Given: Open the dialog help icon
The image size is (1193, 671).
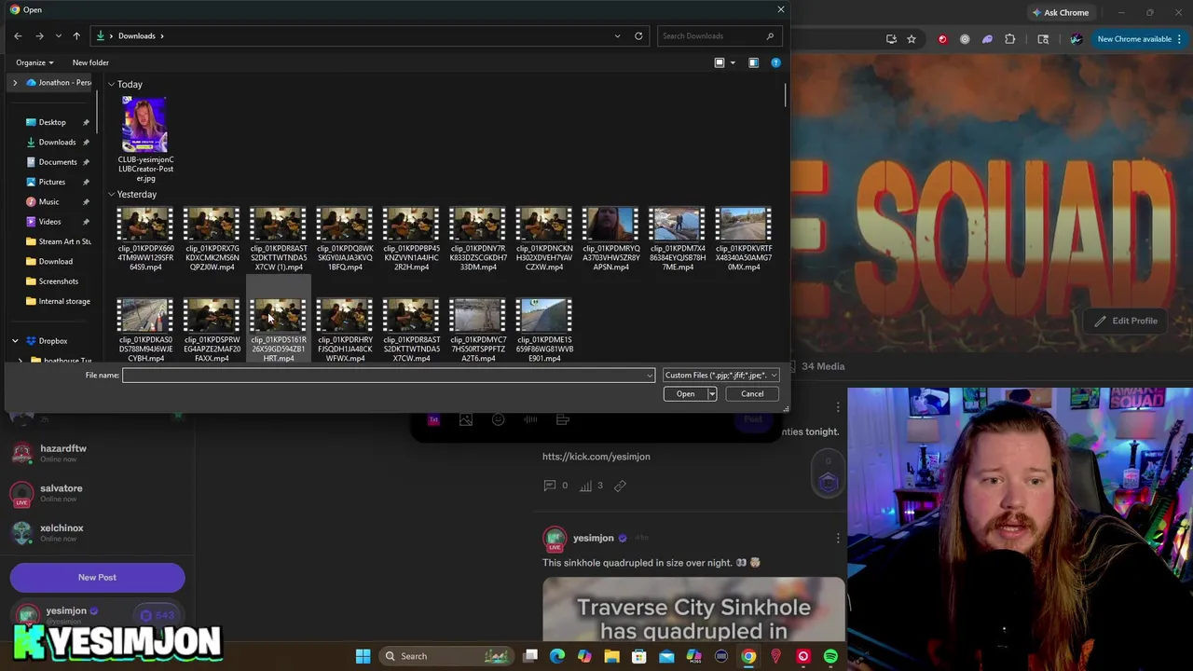Looking at the screenshot, I should click(x=775, y=62).
